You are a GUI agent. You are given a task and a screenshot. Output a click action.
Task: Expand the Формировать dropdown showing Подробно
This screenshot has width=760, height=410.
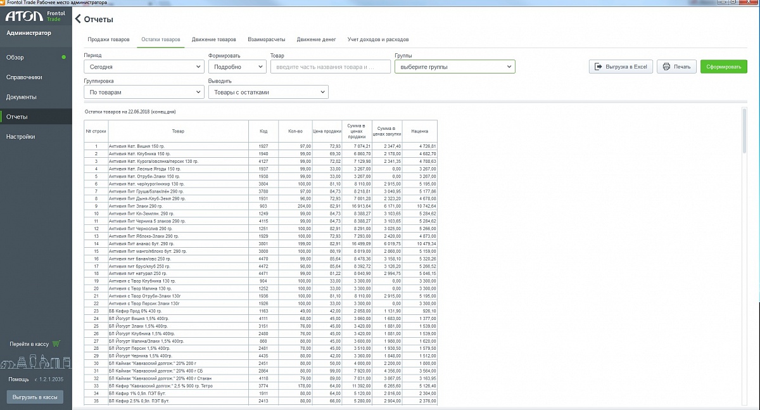point(237,67)
